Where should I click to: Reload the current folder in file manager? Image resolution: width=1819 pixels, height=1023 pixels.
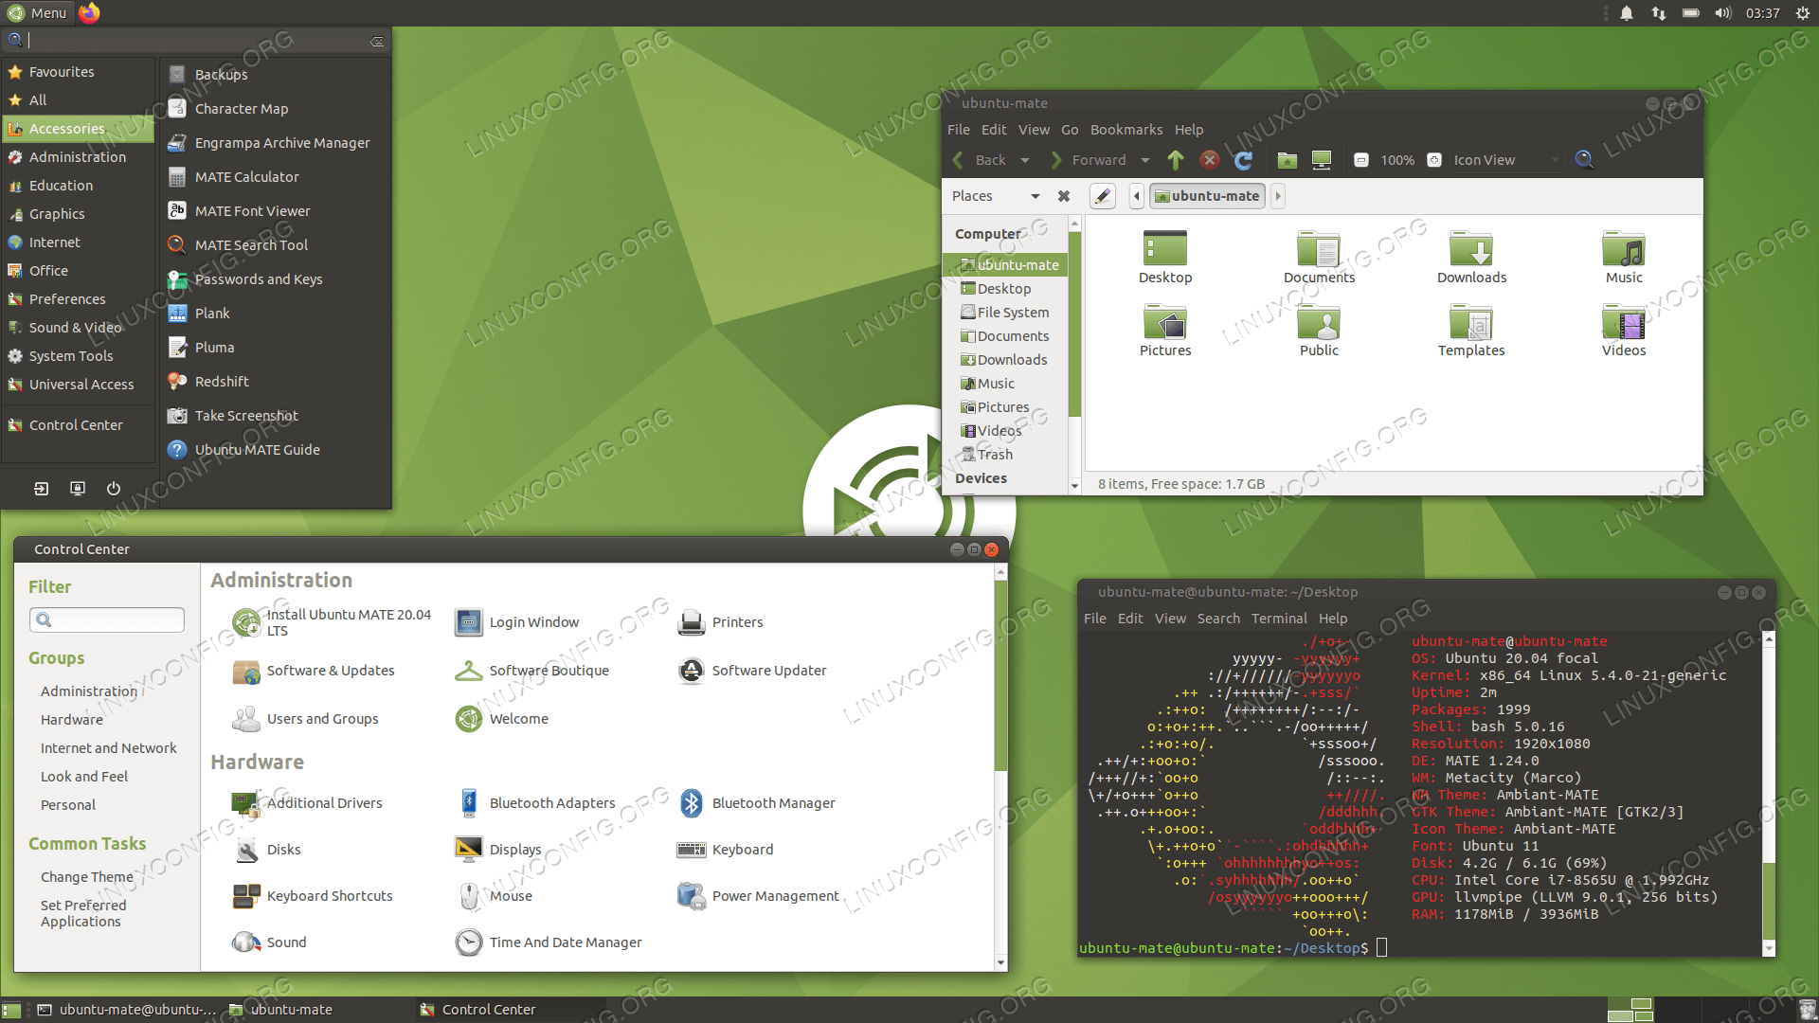[1244, 160]
